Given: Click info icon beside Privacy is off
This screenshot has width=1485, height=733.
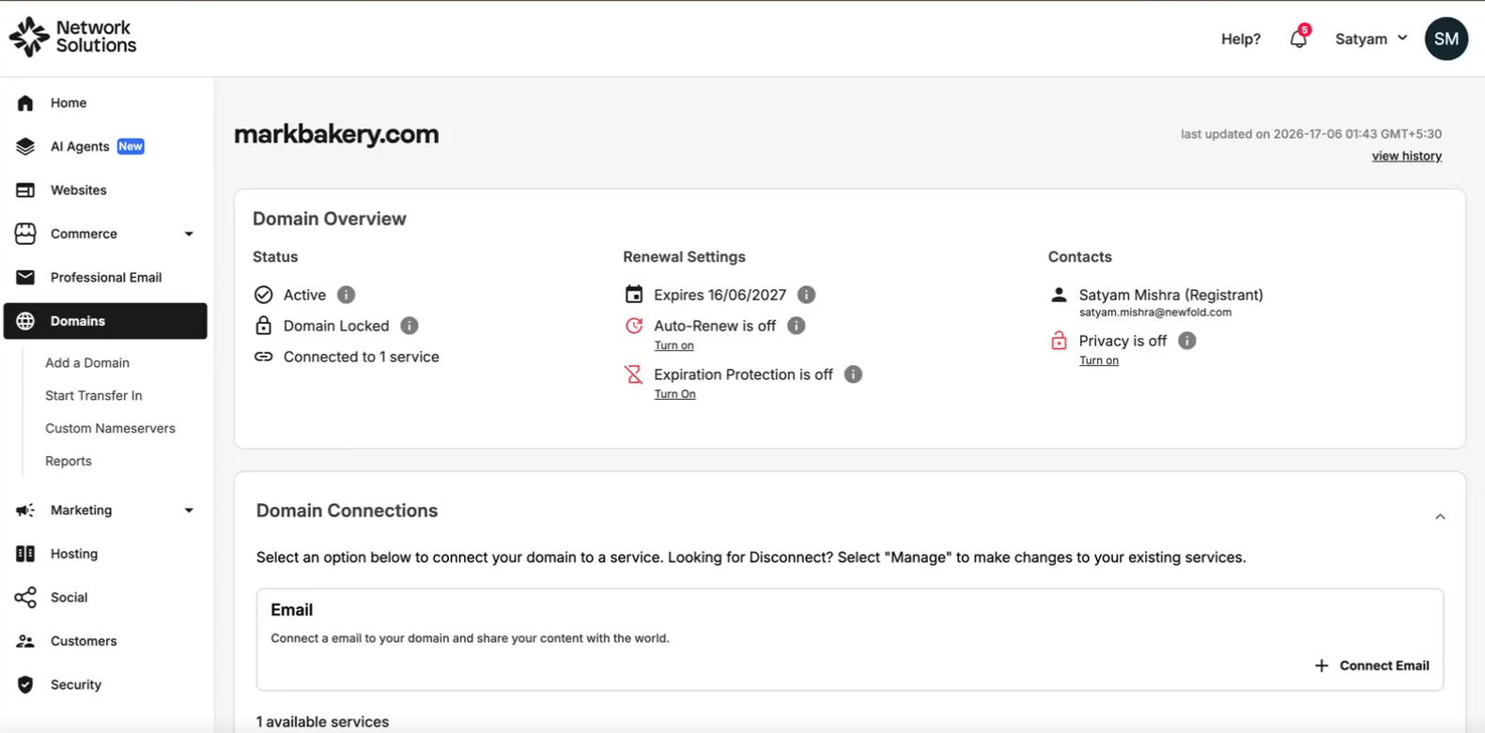Looking at the screenshot, I should tap(1187, 341).
